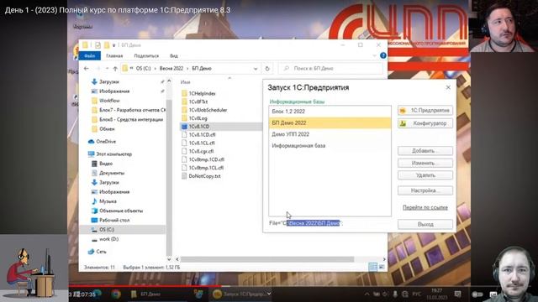Open the Вид ribbon tab

pyautogui.click(x=174, y=56)
